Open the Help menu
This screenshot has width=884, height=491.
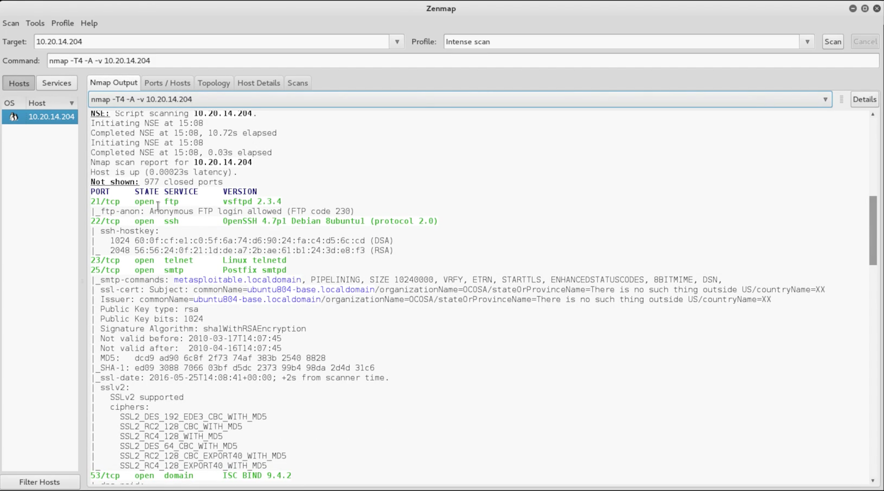pos(89,23)
